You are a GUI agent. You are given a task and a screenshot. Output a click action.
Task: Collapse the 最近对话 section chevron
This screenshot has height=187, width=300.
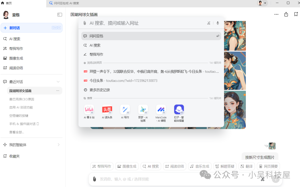tap(58, 82)
